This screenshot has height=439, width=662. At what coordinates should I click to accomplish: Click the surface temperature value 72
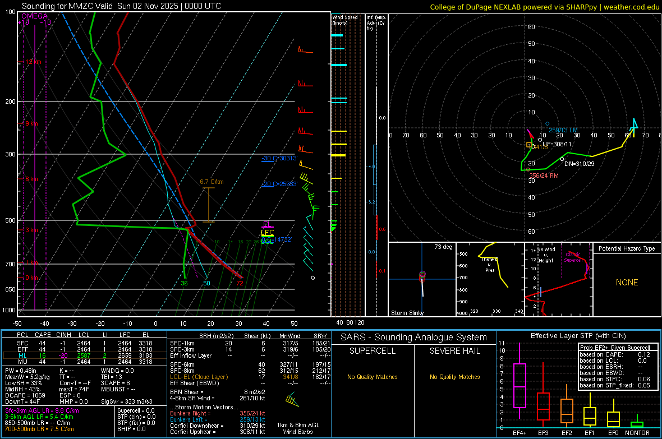[240, 283]
